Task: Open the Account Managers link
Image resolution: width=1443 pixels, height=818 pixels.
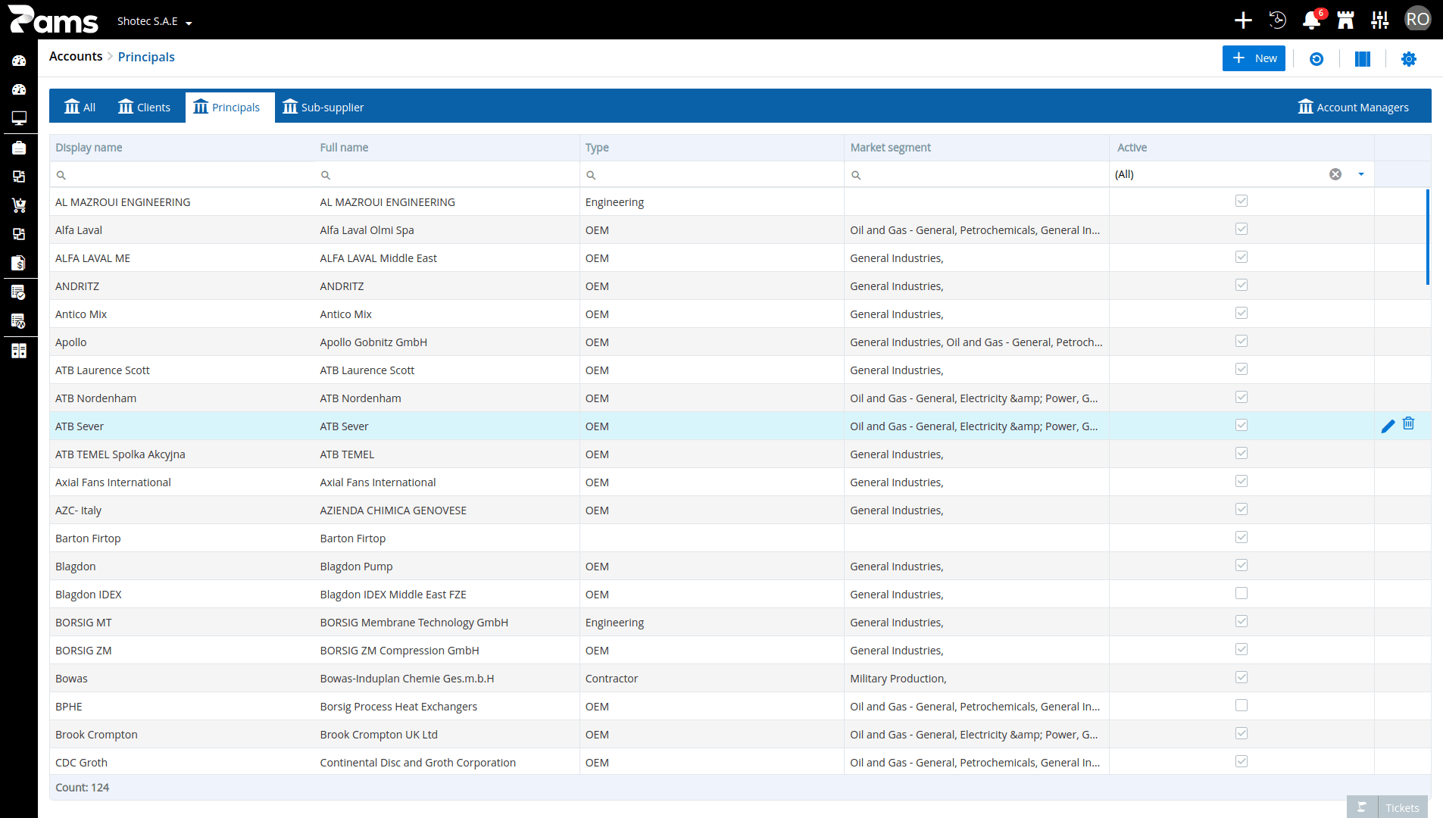Action: (1353, 107)
